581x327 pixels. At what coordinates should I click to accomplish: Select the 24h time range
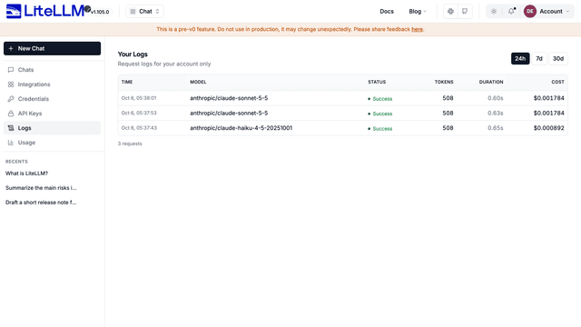(520, 58)
